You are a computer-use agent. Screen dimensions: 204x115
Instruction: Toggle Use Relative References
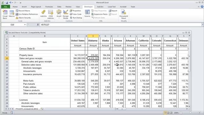[x=27, y=14]
